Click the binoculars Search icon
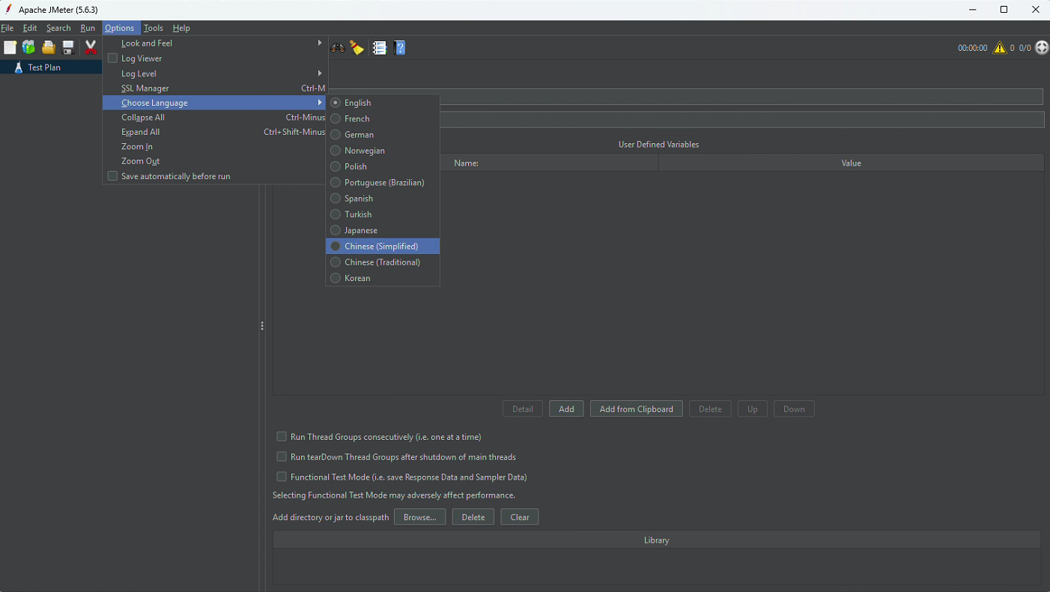Viewport: 1050px width, 592px height. tap(339, 48)
